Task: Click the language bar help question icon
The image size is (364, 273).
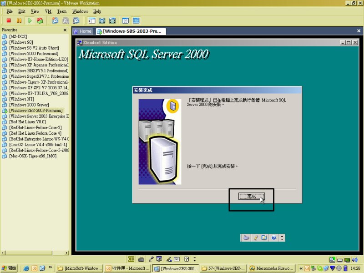Action: point(187,259)
